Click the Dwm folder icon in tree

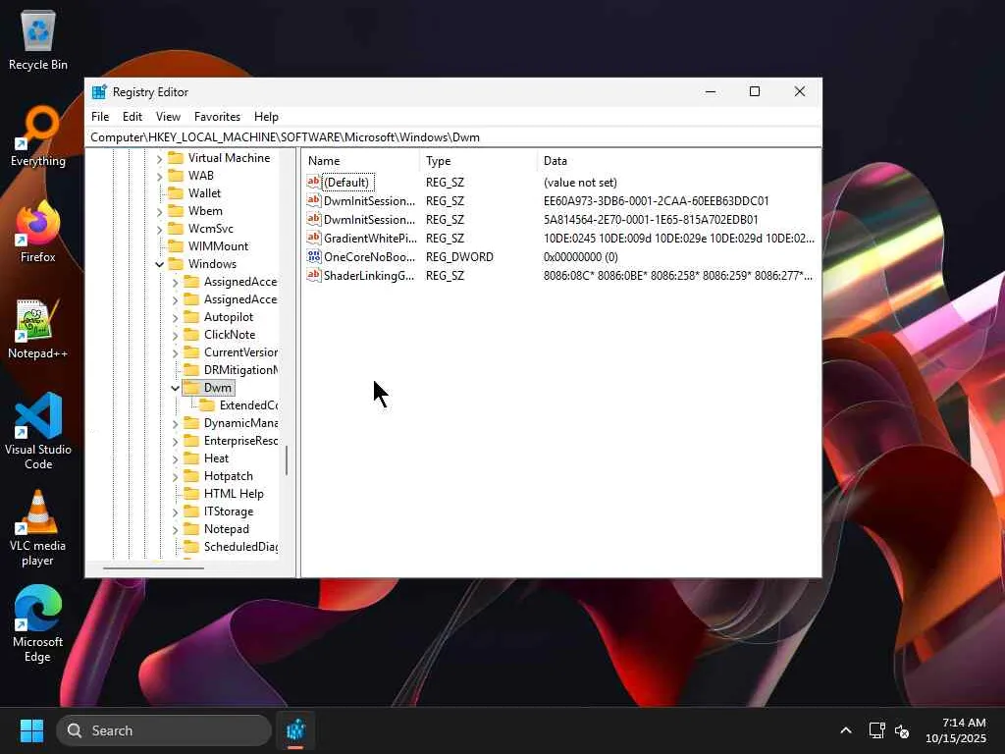[x=191, y=387]
